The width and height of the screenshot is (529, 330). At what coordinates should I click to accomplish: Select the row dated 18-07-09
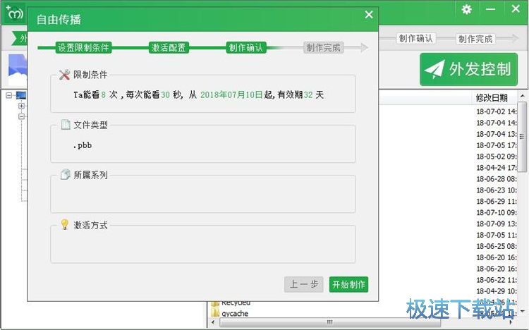(496, 224)
